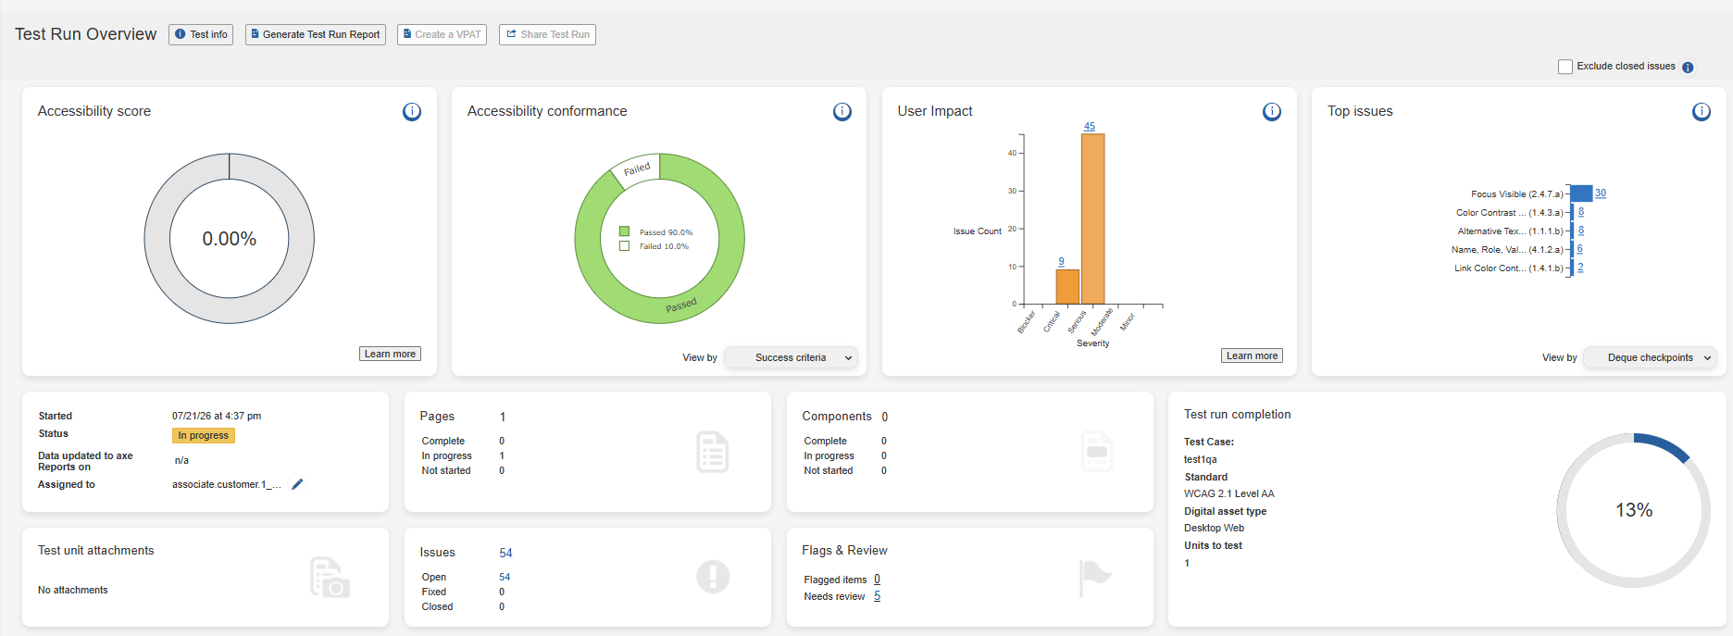Edit Assigned to with pencil icon
The height and width of the screenshot is (636, 1733).
(297, 484)
